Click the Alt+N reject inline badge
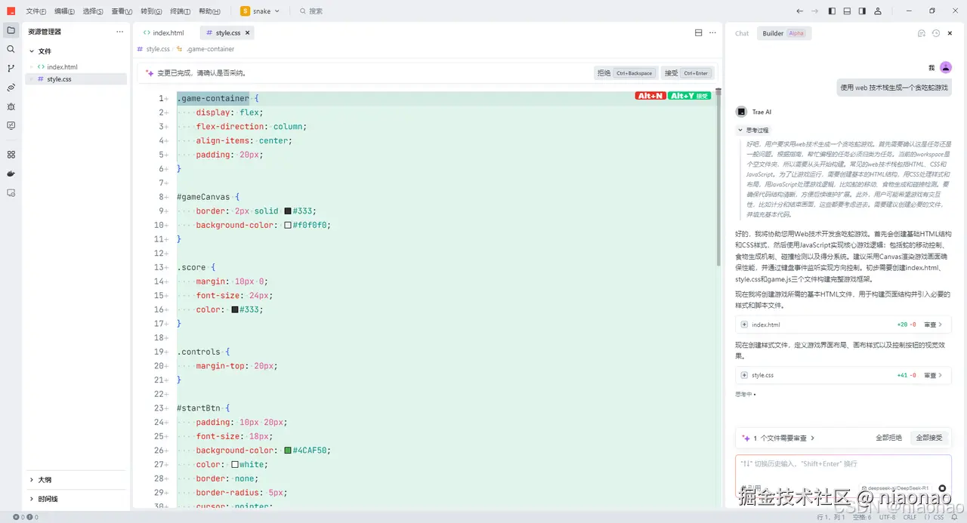Screen dimensions: 967x523 tap(650, 96)
